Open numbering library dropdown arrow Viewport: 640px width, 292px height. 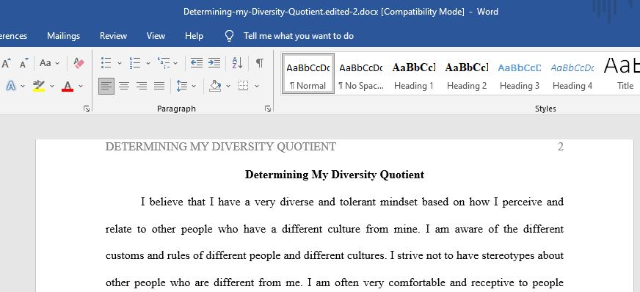point(148,63)
